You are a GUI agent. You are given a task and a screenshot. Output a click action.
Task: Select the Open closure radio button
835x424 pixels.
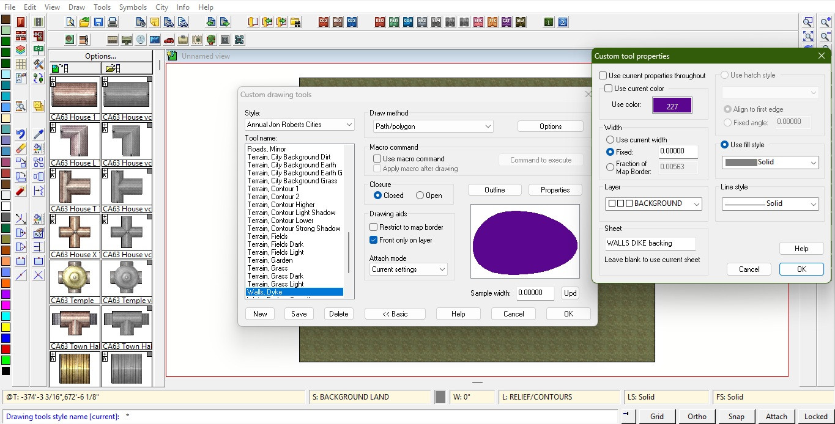click(420, 196)
